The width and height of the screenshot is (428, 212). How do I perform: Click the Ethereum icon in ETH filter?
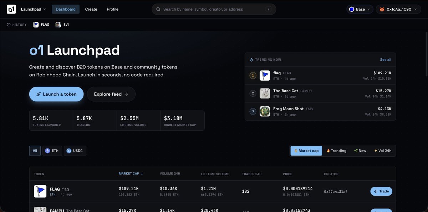47,151
